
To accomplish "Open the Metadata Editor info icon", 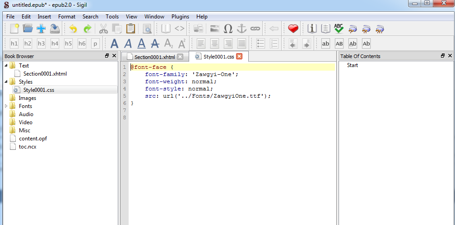I will (312, 29).
